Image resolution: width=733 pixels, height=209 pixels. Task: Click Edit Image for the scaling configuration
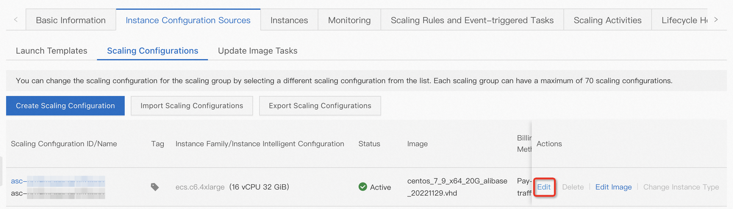click(x=613, y=187)
